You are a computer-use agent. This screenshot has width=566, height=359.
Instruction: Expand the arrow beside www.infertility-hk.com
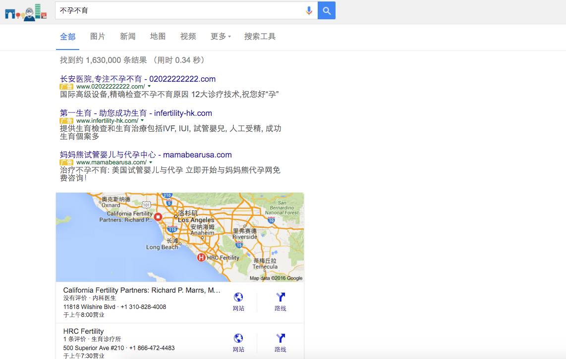142,120
